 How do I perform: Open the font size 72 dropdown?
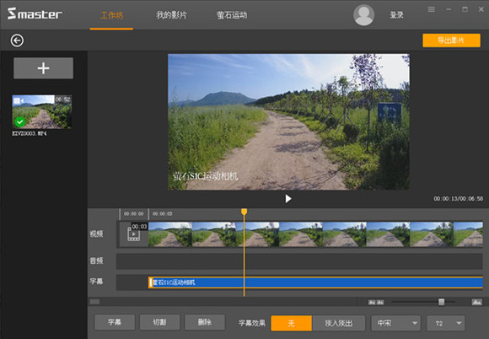point(446,323)
